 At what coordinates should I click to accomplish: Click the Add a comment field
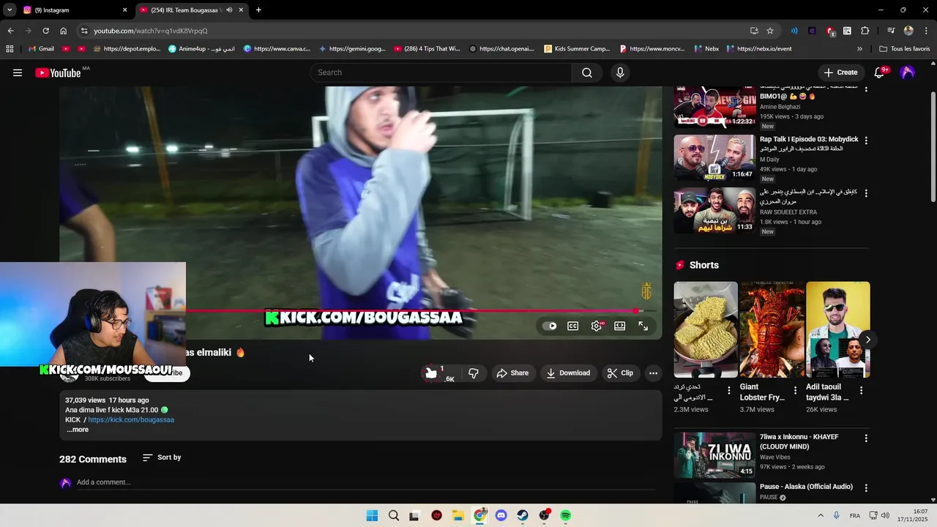[x=366, y=482]
